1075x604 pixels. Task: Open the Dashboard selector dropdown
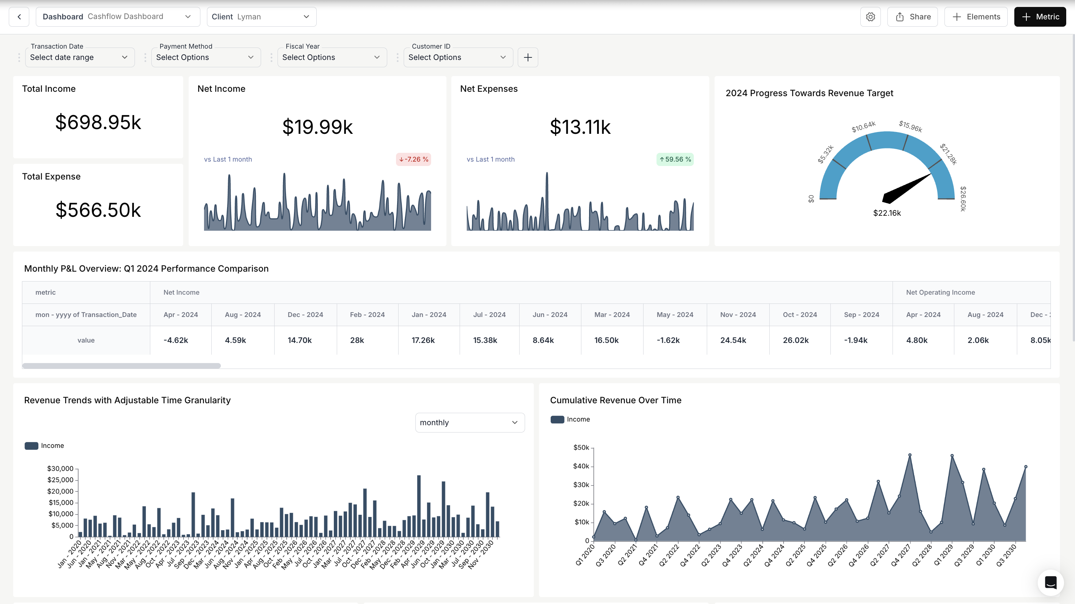(x=118, y=17)
